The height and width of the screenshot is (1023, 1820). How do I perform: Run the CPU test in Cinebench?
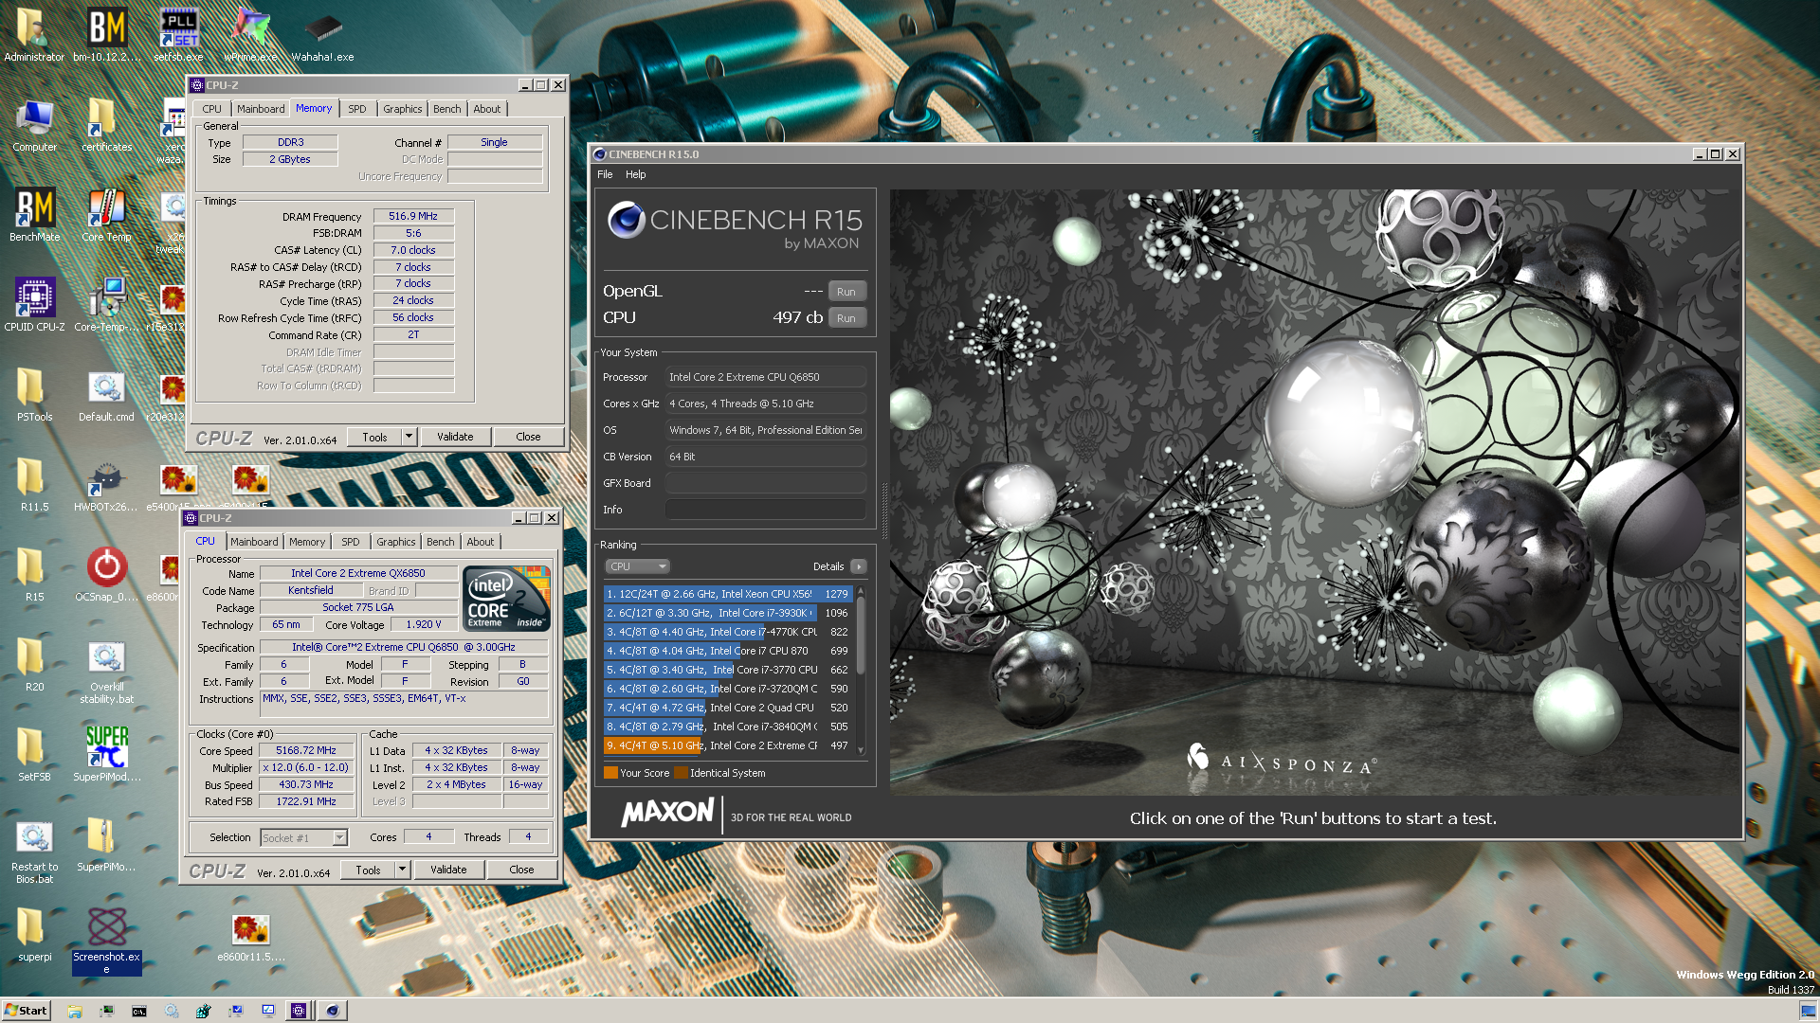pos(846,318)
